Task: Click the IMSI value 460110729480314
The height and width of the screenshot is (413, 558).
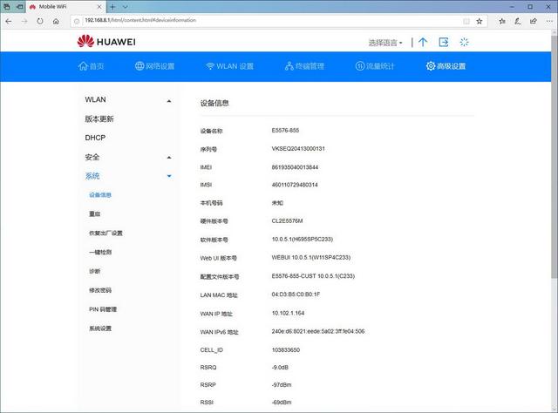Action: coord(295,185)
